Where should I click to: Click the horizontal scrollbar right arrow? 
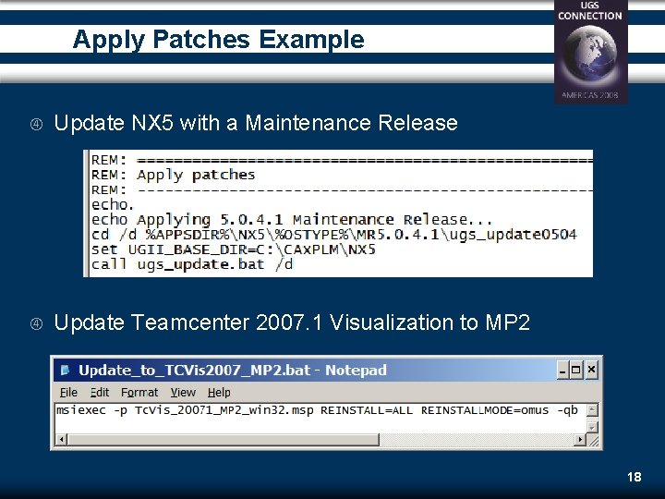click(579, 440)
